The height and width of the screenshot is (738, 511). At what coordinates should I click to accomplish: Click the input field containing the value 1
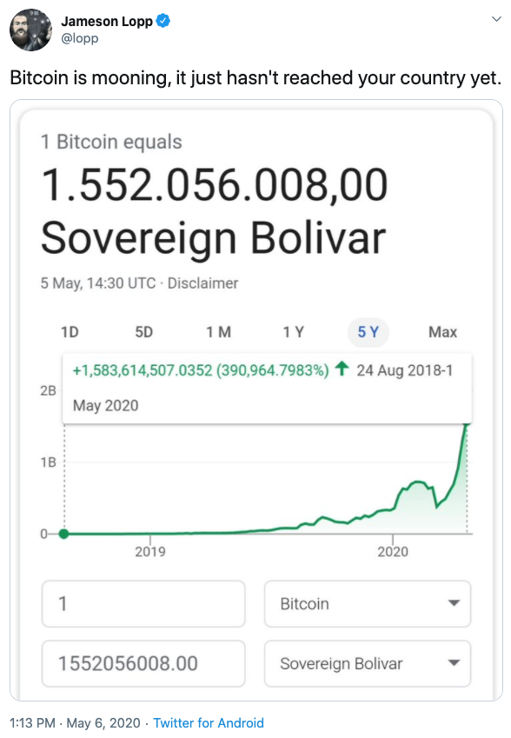point(143,603)
